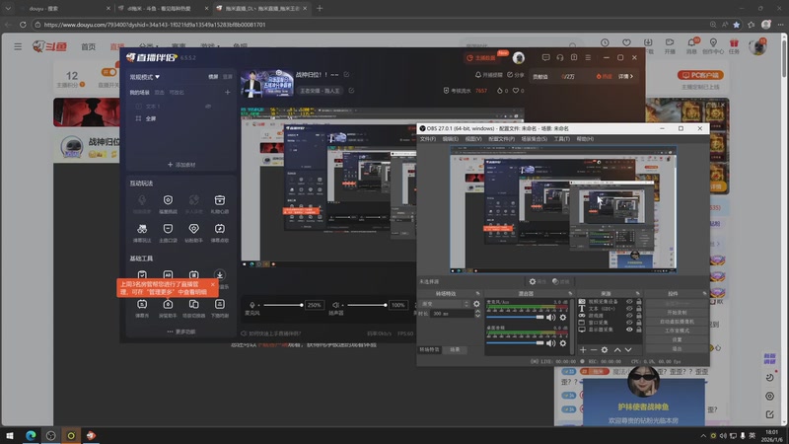This screenshot has height=444, width=789.
Task: Open transition properties gear next to 渐变
Action: pos(476,304)
